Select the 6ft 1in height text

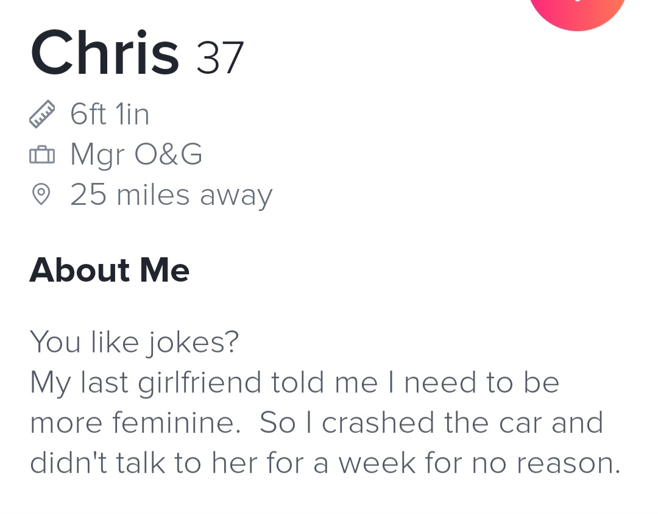(110, 114)
